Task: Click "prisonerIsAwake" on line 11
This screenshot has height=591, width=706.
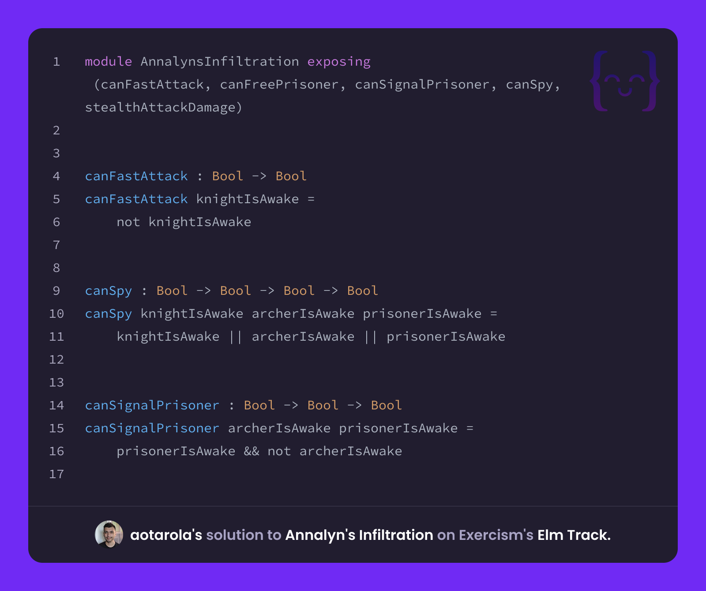Action: [x=446, y=336]
